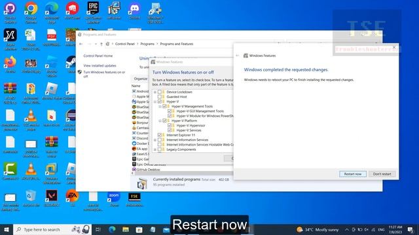Image resolution: width=419 pixels, height=235 pixels.
Task: Sort the list by Name column
Action: [x=136, y=86]
